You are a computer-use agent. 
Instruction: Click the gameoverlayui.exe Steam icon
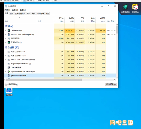click(x=9, y=75)
